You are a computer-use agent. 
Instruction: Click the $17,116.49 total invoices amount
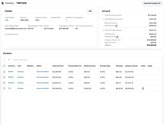tap(152, 15)
